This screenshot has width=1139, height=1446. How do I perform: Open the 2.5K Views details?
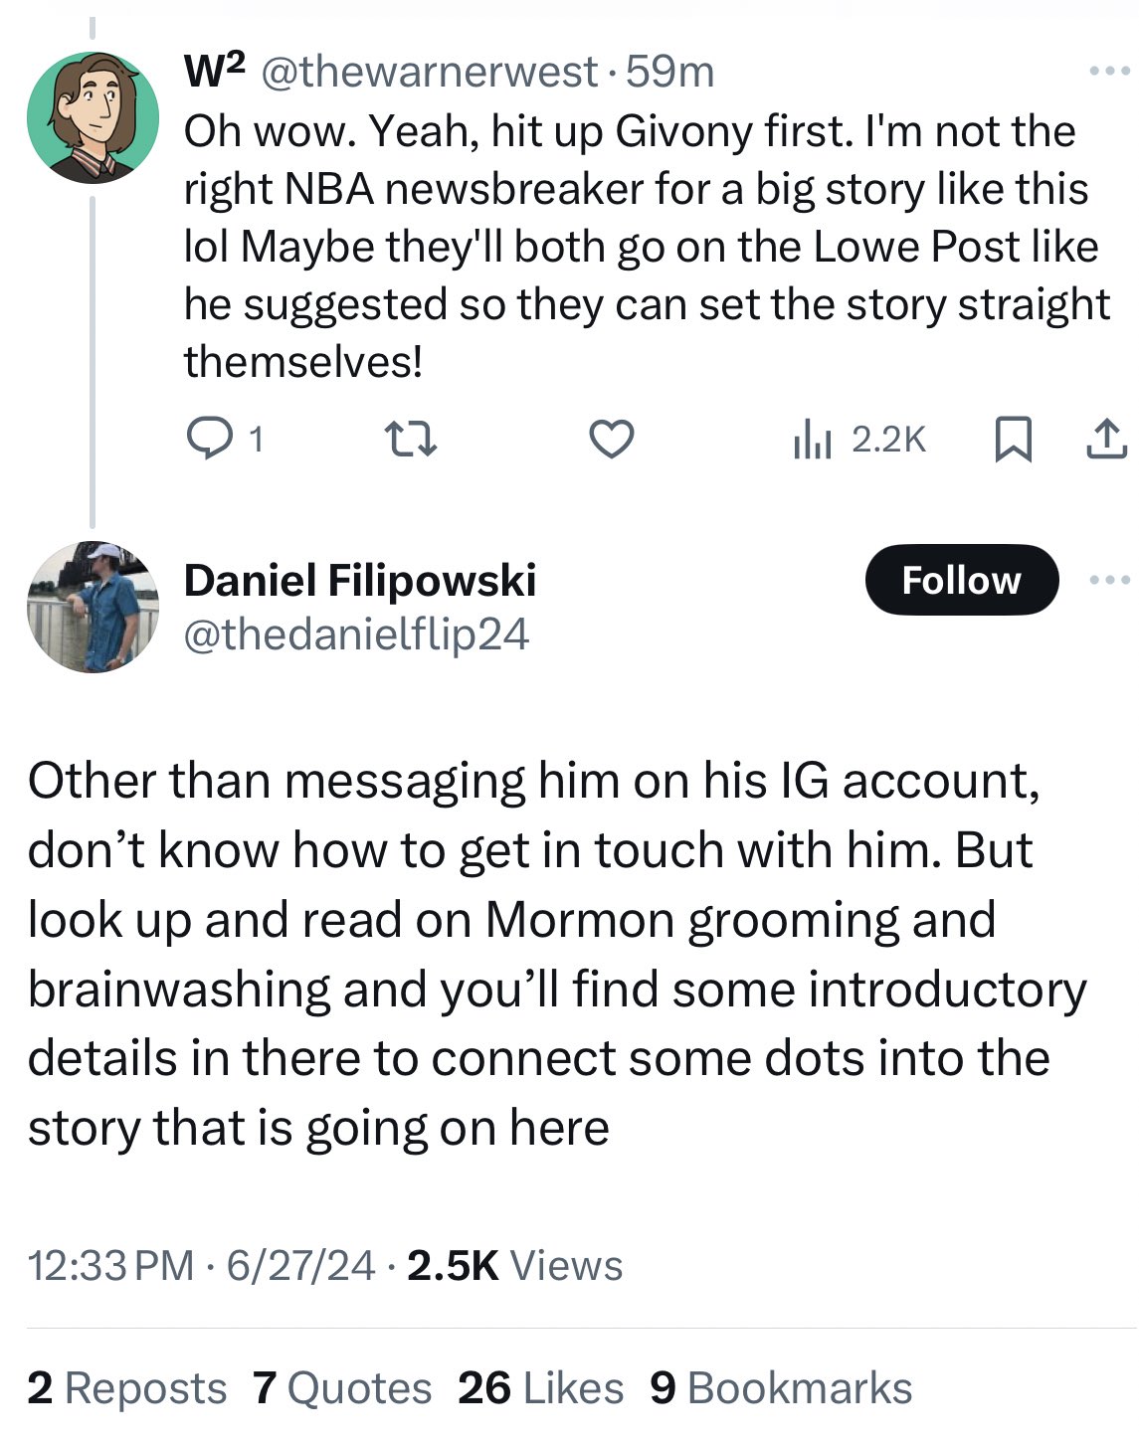pyautogui.click(x=514, y=1265)
